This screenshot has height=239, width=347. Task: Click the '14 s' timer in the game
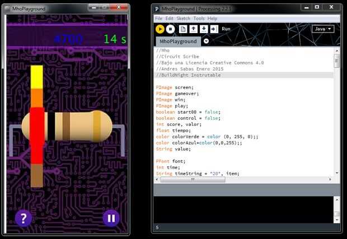(115, 39)
